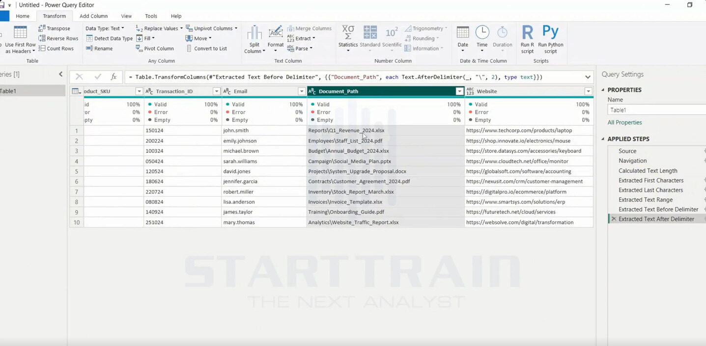The height and width of the screenshot is (346, 706).
Task: Open Split Column tool
Action: coord(254,39)
